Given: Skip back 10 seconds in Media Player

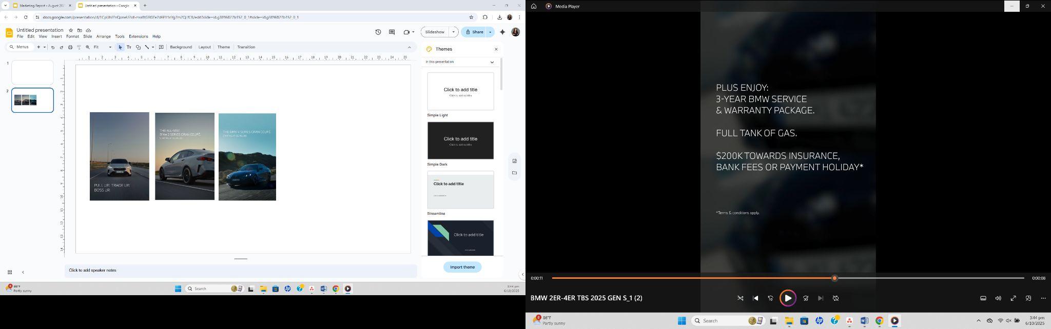Looking at the screenshot, I should point(770,298).
